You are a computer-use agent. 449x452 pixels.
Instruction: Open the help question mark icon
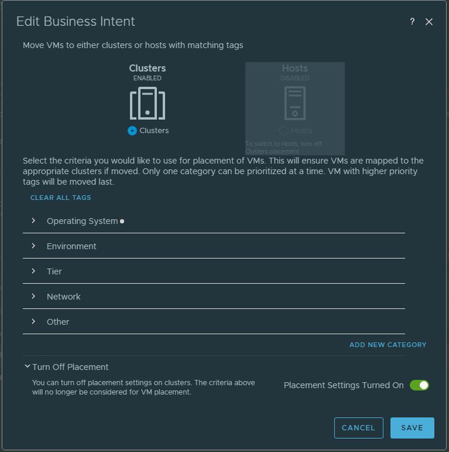(412, 22)
